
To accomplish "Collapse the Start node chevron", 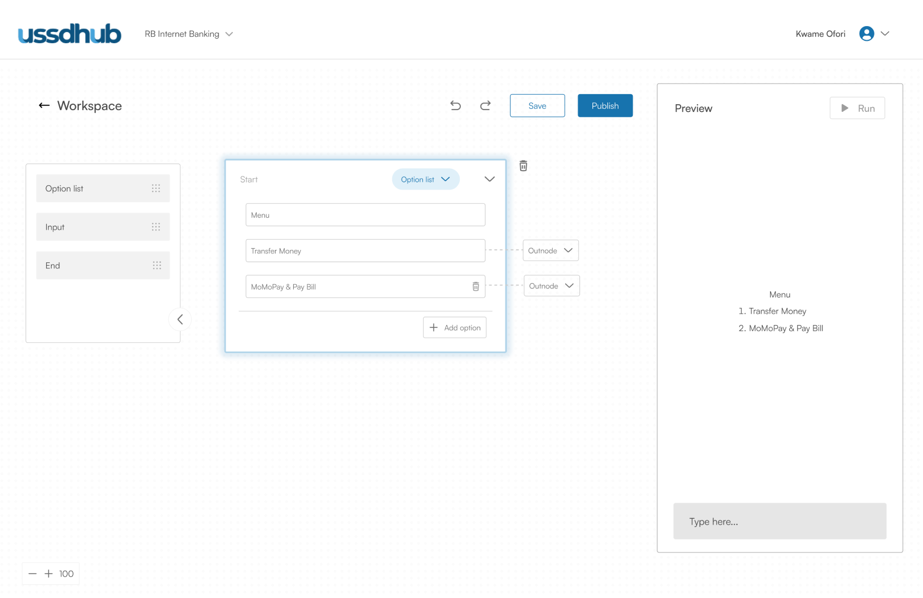I will (489, 179).
